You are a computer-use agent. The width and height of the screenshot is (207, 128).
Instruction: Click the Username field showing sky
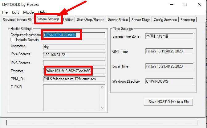coord(74,47)
